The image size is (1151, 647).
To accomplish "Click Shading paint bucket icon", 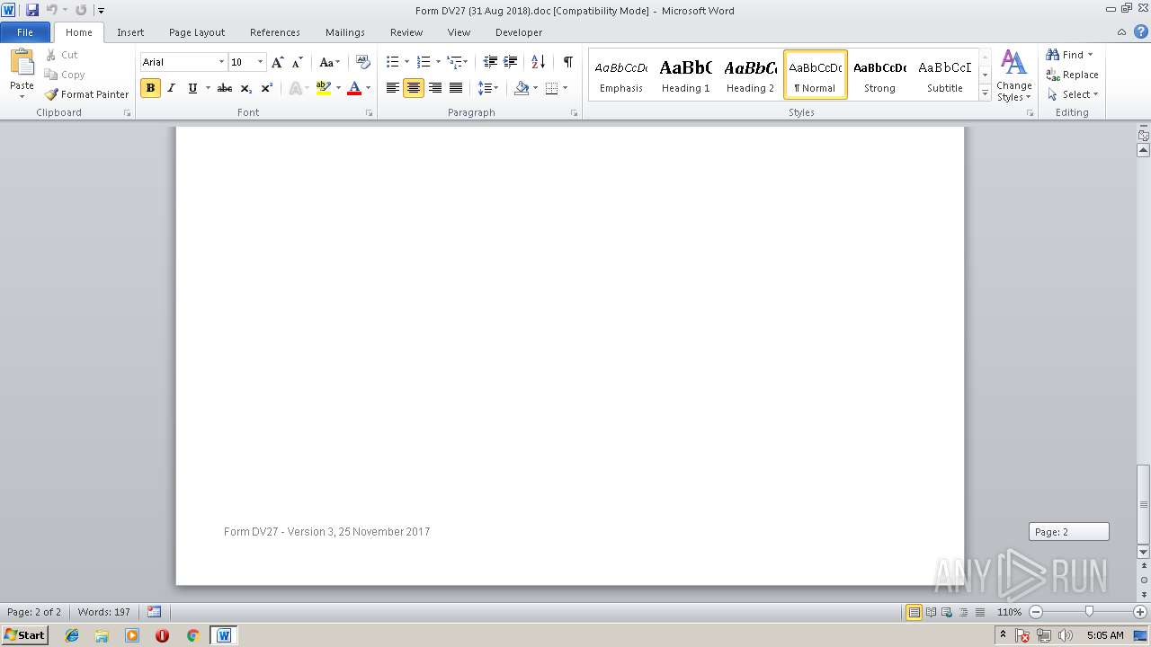I will [x=522, y=88].
